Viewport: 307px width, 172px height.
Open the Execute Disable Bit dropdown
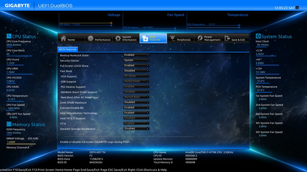[136, 107]
